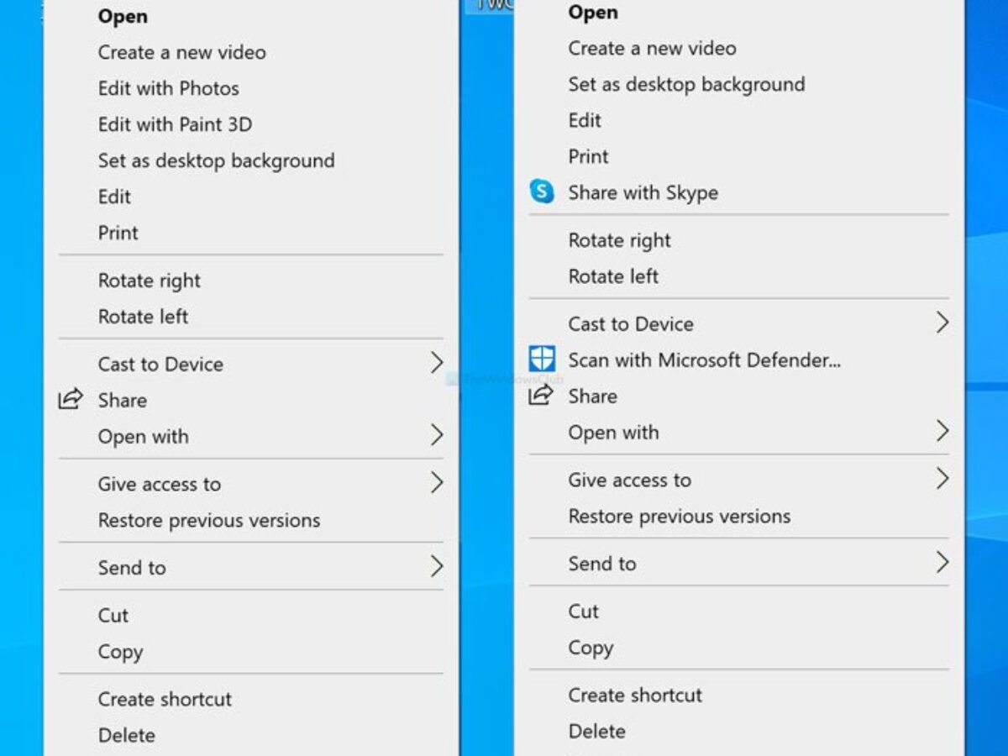This screenshot has width=1008, height=756.
Task: Select Rotate right in the right menu
Action: point(620,240)
